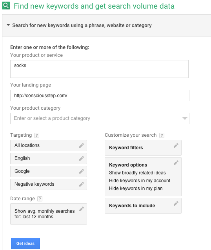Image resolution: width=211 pixels, height=250 pixels.
Task: Click the pencil on Keywords to include
Action: coord(176,203)
